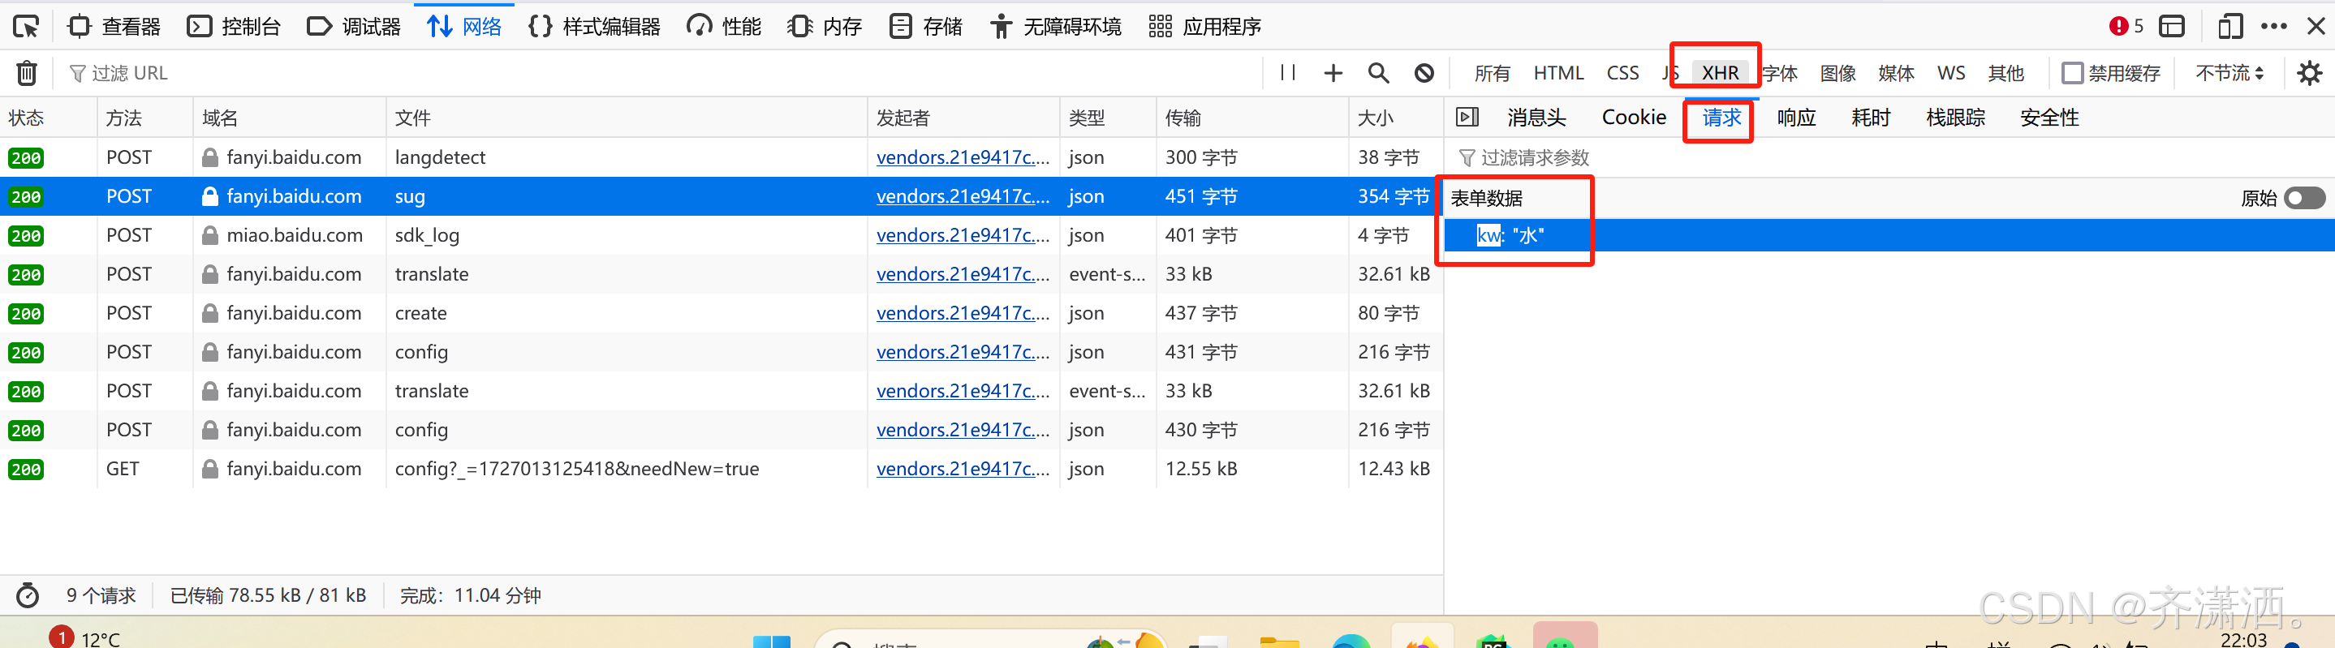The height and width of the screenshot is (648, 2335).
Task: Click the weather 12°C taskbar widget
Action: tap(85, 637)
